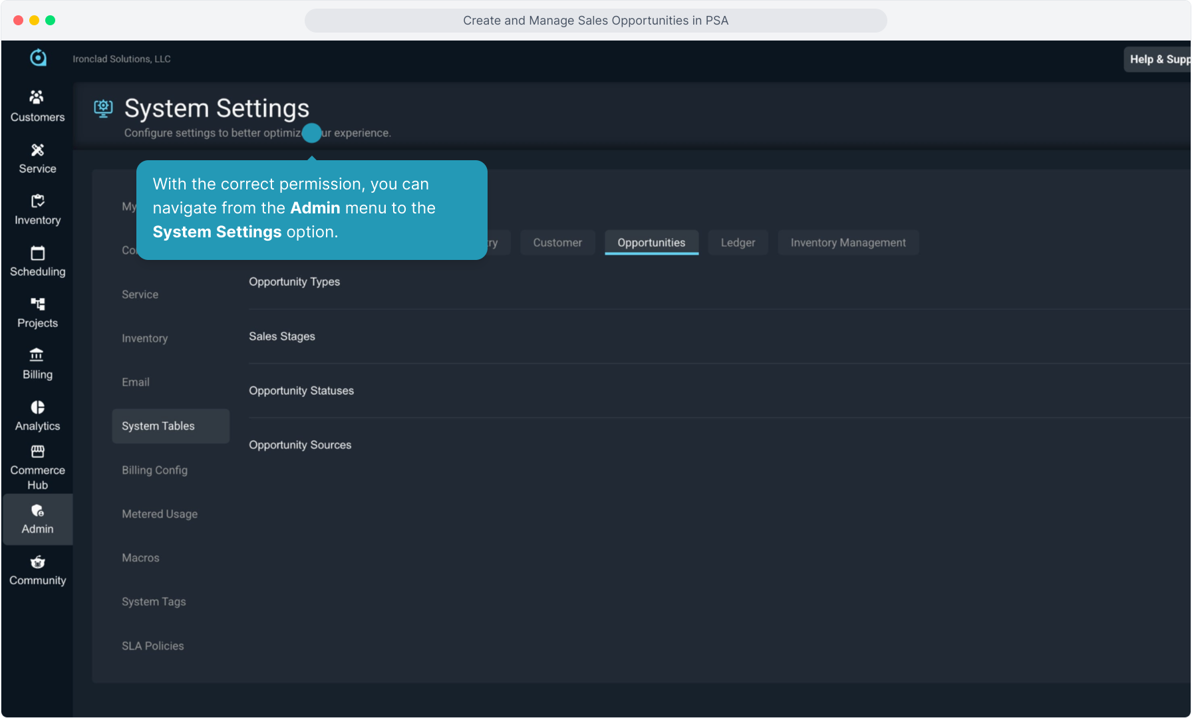Open the Customers sidebar icon

coord(37,98)
